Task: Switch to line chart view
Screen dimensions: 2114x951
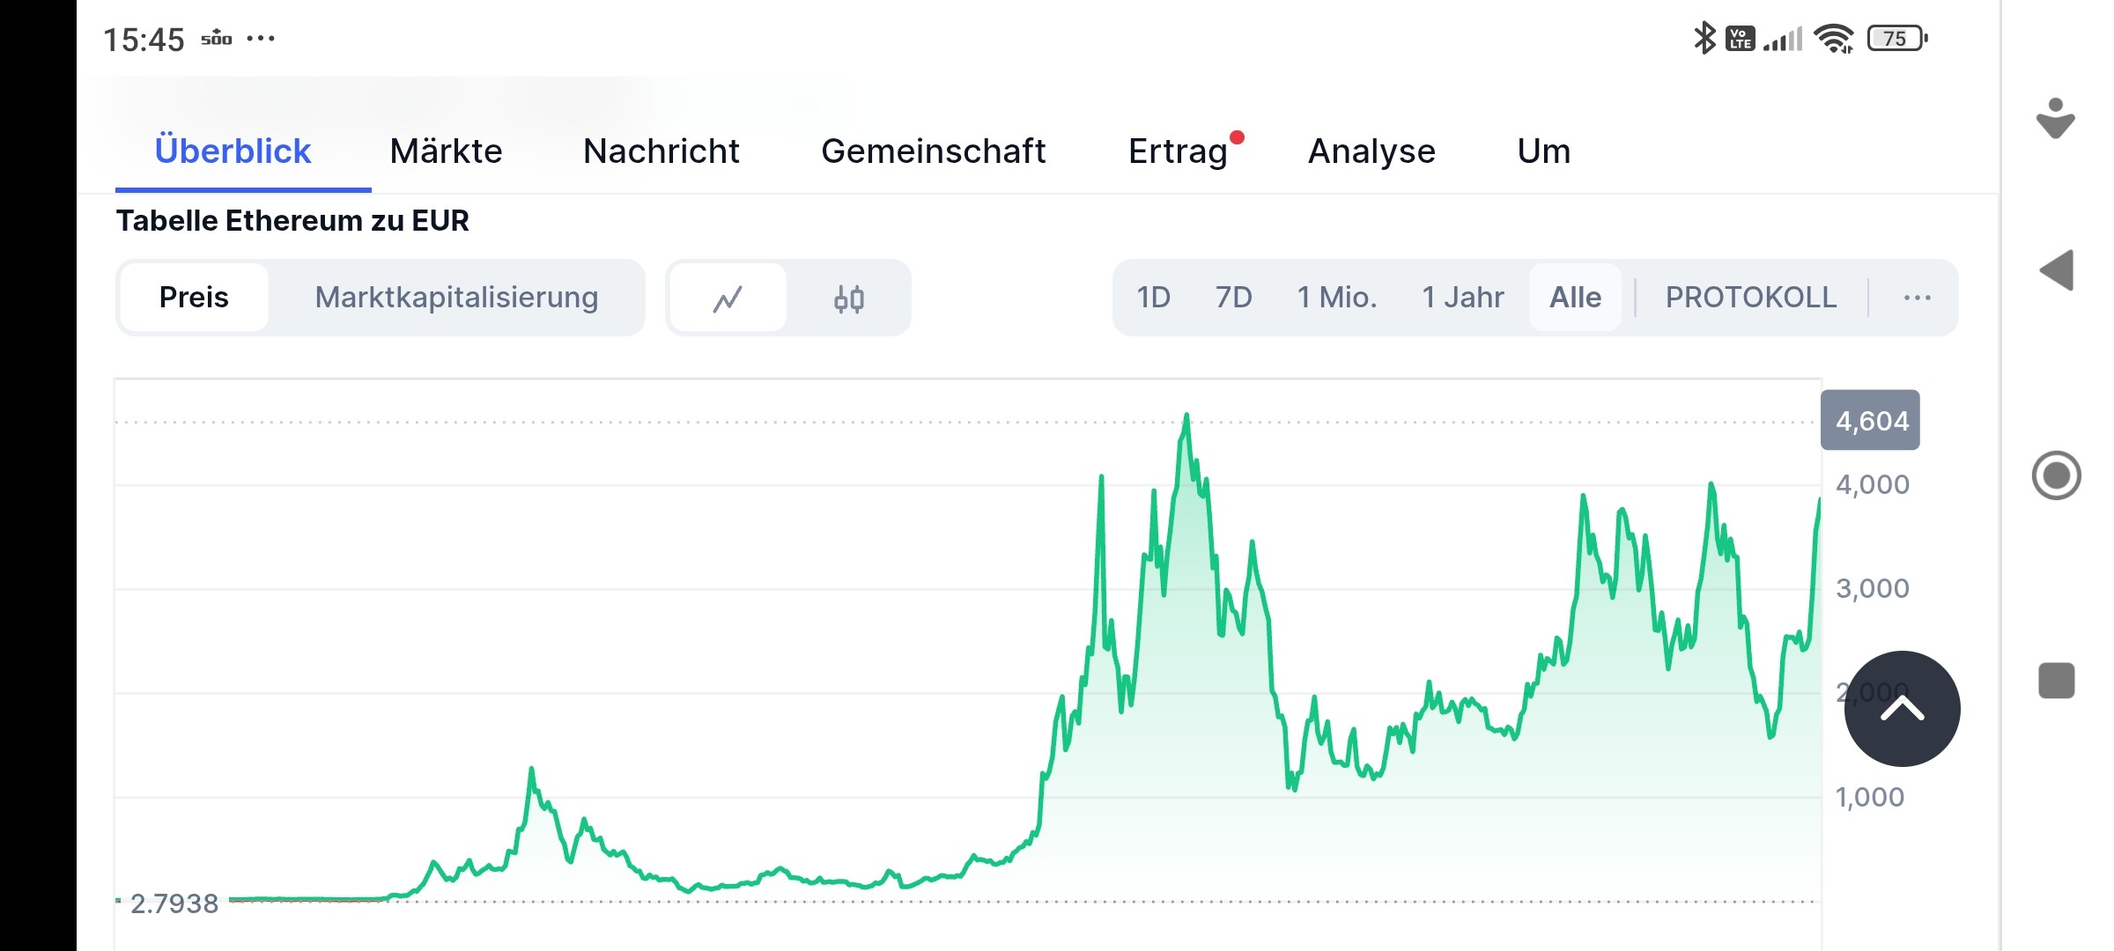Action: pyautogui.click(x=728, y=299)
